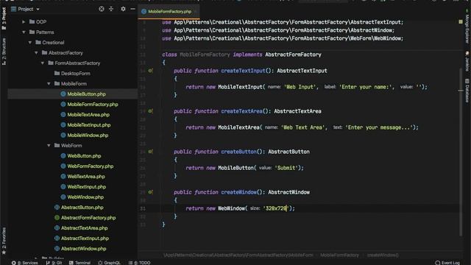The width and height of the screenshot is (471, 265).
Task: Open WebButton.php file
Action: (x=81, y=156)
